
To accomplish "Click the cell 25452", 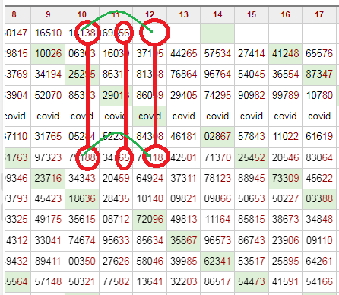I will pyautogui.click(x=252, y=158).
